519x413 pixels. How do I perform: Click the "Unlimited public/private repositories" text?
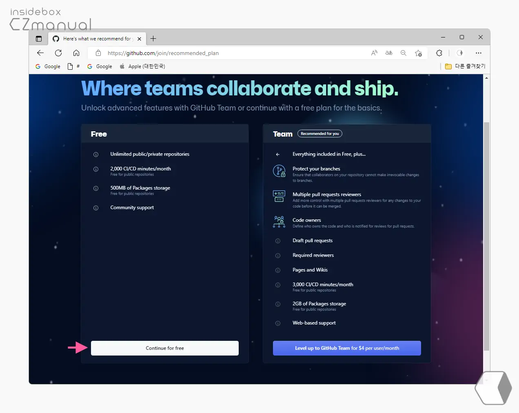click(x=150, y=154)
